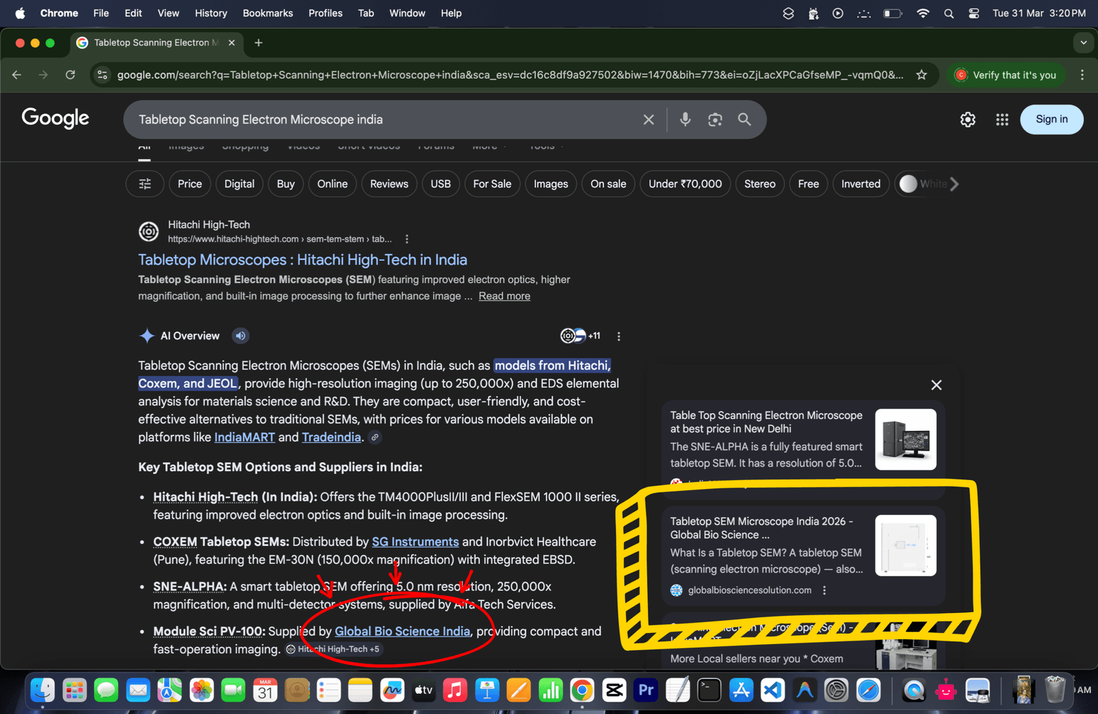Image resolution: width=1098 pixels, height=714 pixels.
Task: Open the Global Bio Science India link
Action: [402, 632]
